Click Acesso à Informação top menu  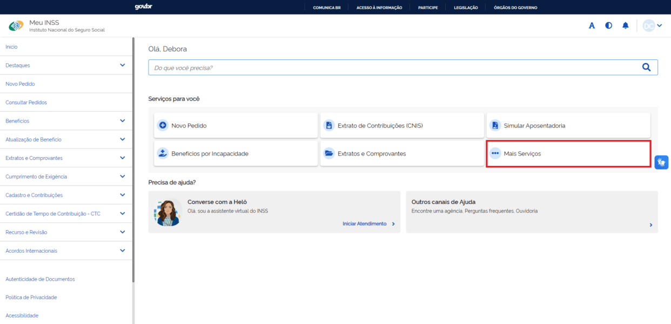pyautogui.click(x=379, y=8)
